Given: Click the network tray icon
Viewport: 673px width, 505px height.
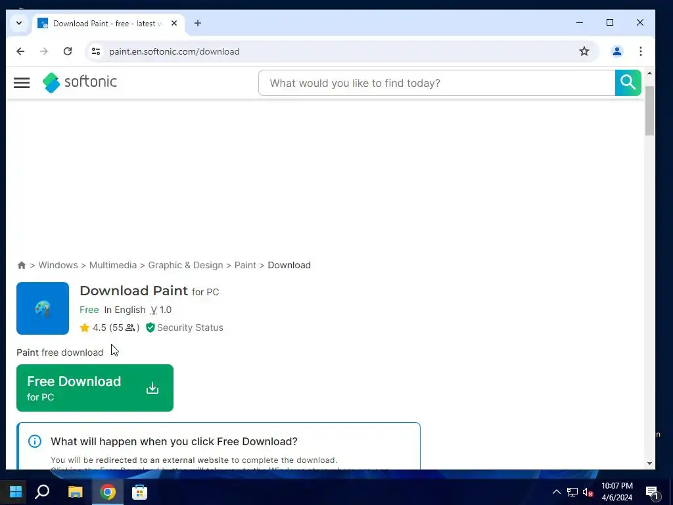Looking at the screenshot, I should pyautogui.click(x=572, y=492).
